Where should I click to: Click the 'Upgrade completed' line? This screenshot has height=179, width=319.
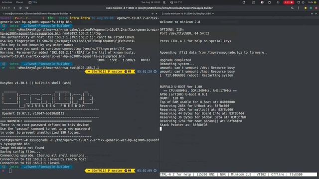tap(175, 60)
